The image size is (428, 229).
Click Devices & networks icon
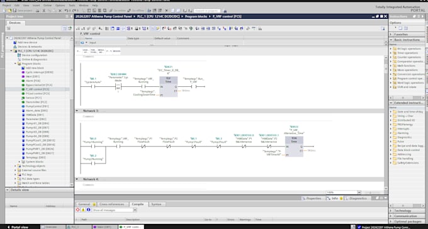click(x=15, y=47)
